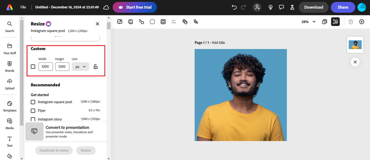Click the Recommended heading text
The image size is (370, 160).
[x=45, y=85]
